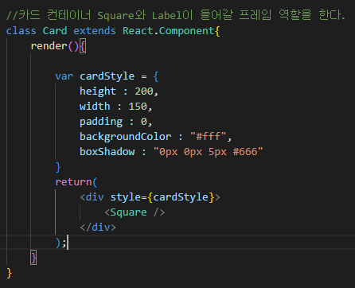Click the 'cardStyle' variable declaration

[x=107, y=76]
